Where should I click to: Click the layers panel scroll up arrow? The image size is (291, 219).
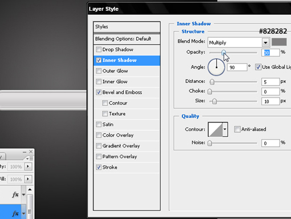click(30, 189)
